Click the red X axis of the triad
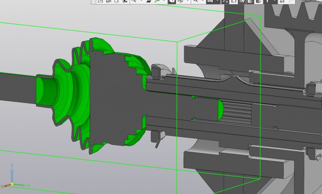The width and height of the screenshot is (322, 194). (x=5, y=186)
